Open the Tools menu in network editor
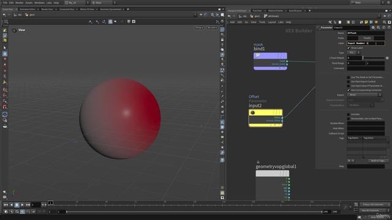Screen dimensions: 392x220 262,22
